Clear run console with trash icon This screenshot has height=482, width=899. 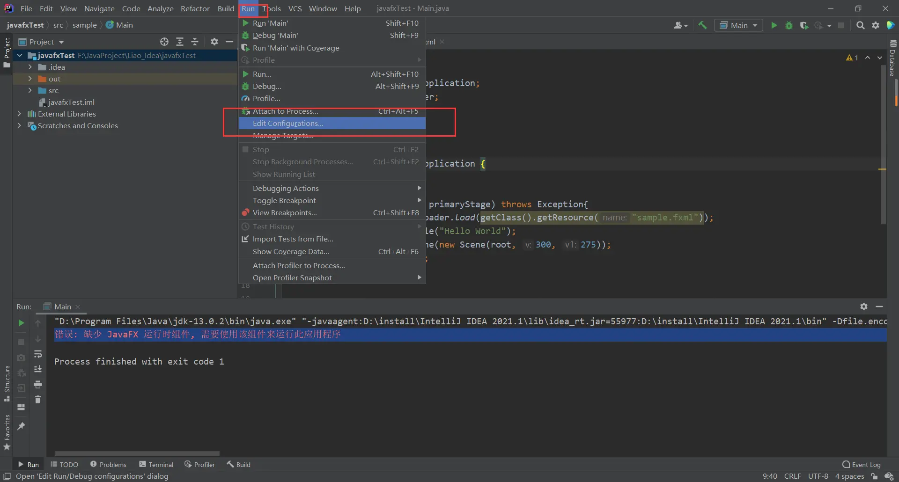tap(38, 400)
